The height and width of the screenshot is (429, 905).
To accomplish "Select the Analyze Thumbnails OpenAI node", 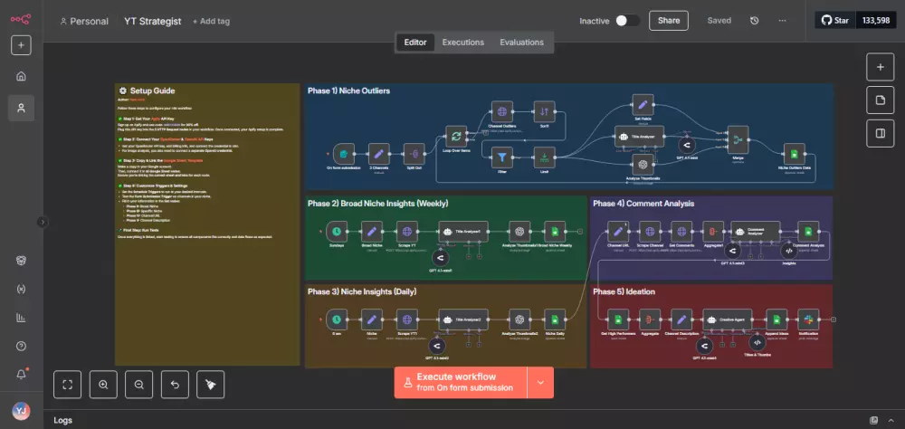I will [x=643, y=165].
